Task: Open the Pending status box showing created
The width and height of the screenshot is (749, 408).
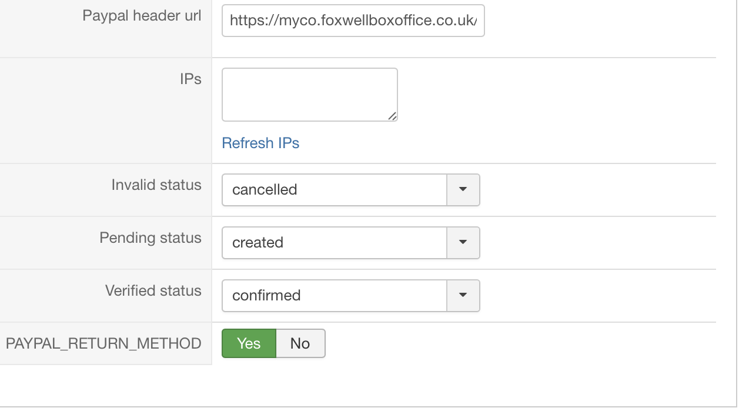Action: coord(334,243)
